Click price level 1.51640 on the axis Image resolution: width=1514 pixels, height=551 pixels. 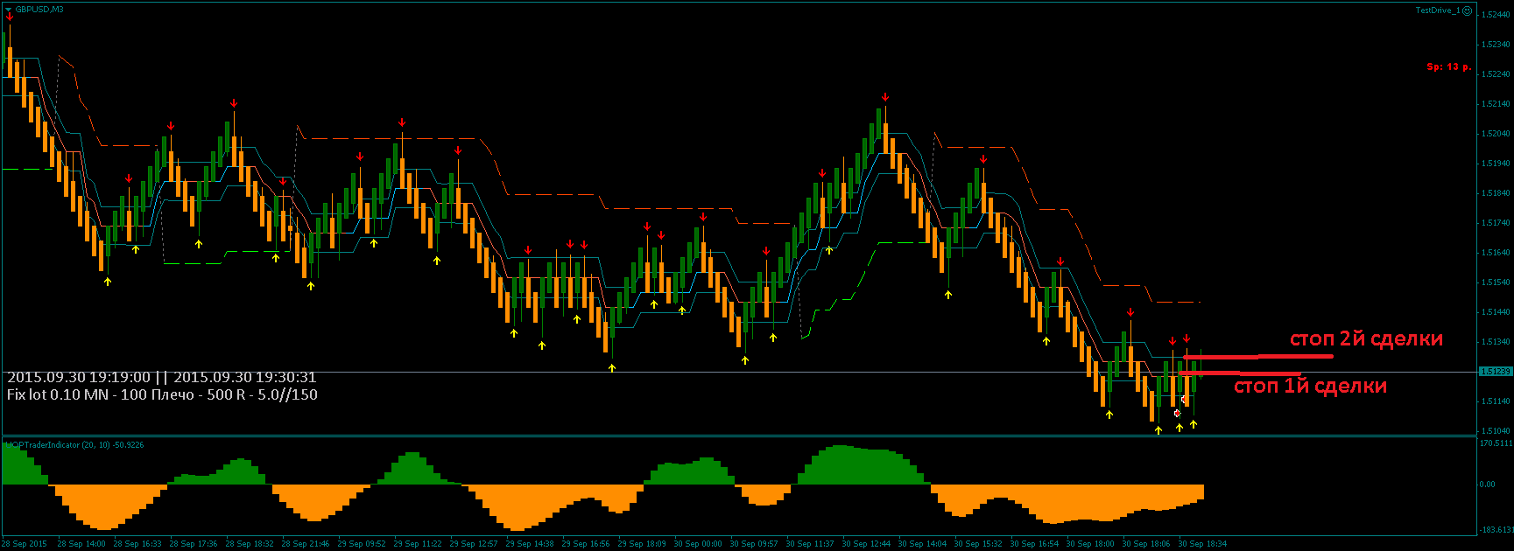point(1494,252)
